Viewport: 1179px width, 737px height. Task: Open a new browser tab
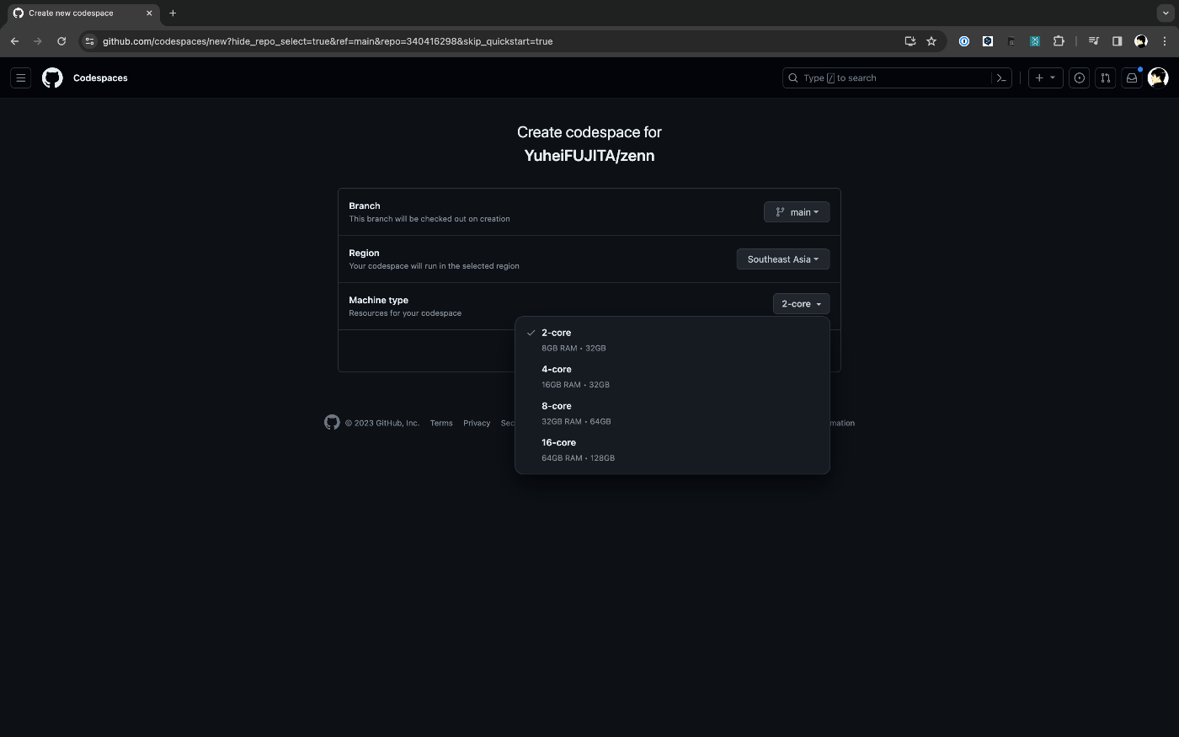173,13
